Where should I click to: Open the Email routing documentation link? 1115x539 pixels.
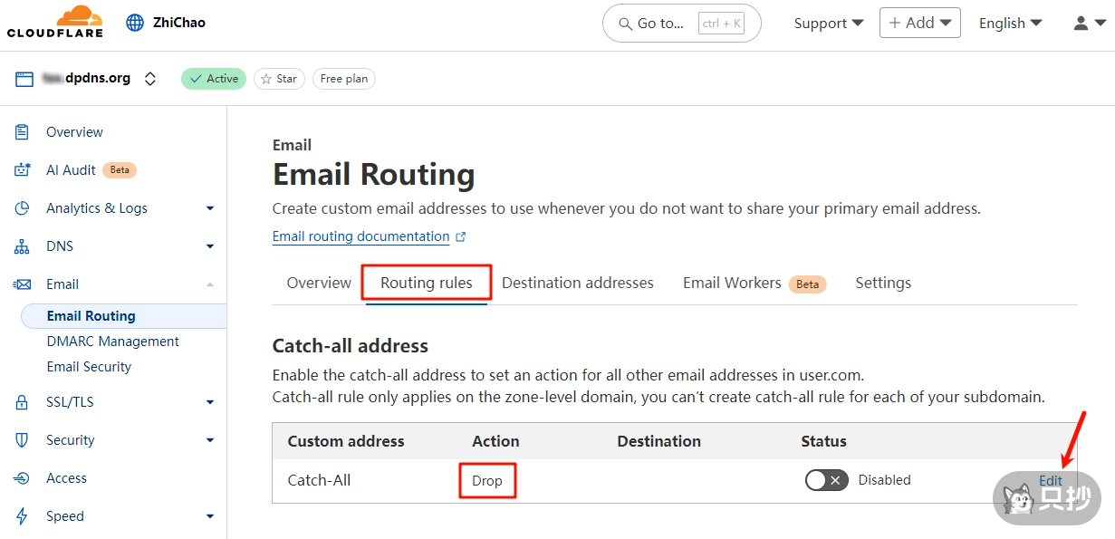pyautogui.click(x=360, y=236)
